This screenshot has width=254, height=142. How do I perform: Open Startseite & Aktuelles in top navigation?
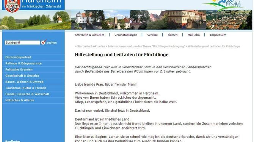[x=89, y=35]
